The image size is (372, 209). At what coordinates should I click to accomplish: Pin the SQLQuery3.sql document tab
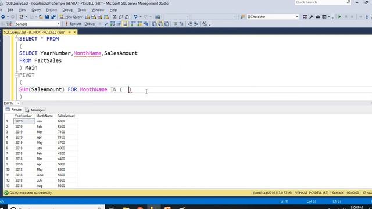tap(70, 32)
